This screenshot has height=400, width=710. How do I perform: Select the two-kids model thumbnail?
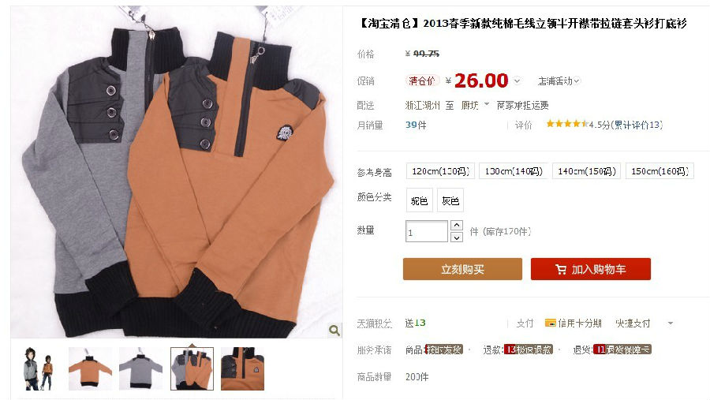pyautogui.click(x=39, y=368)
